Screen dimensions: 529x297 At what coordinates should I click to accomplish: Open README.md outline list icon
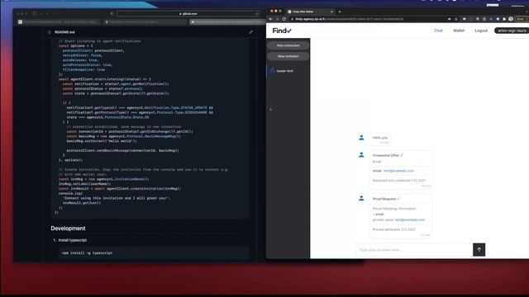(x=50, y=32)
